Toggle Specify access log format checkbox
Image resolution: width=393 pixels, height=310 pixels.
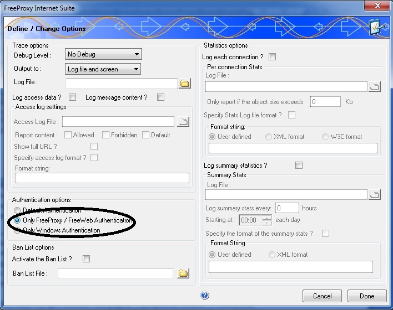(x=94, y=158)
